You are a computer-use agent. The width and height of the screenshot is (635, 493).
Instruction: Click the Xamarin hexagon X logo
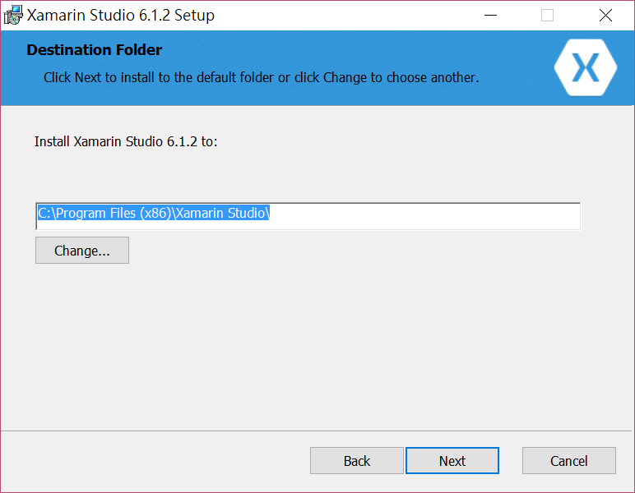pos(586,67)
